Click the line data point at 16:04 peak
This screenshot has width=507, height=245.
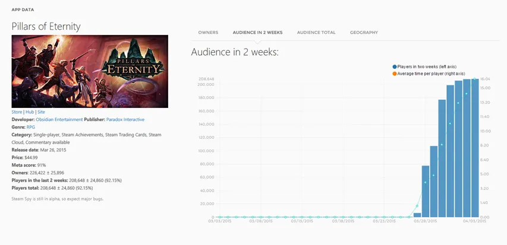tap(475, 79)
